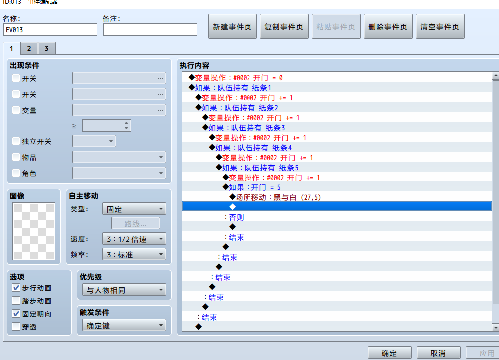This screenshot has height=360, width=499.
Task: Open 速度 dropdown showing 3: 1/2 倍速
Action: (x=134, y=239)
